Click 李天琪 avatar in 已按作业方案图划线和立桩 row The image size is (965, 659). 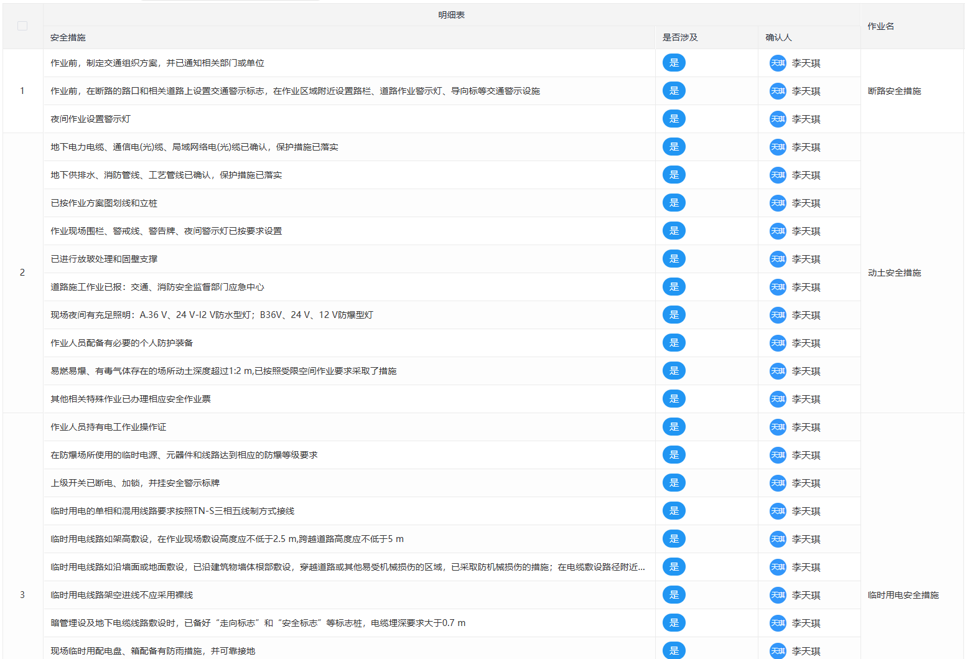(x=778, y=203)
